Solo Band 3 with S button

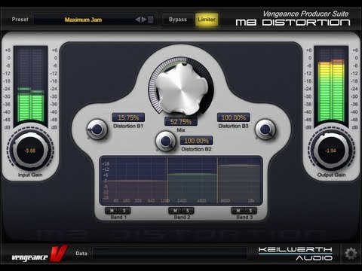coord(250,210)
